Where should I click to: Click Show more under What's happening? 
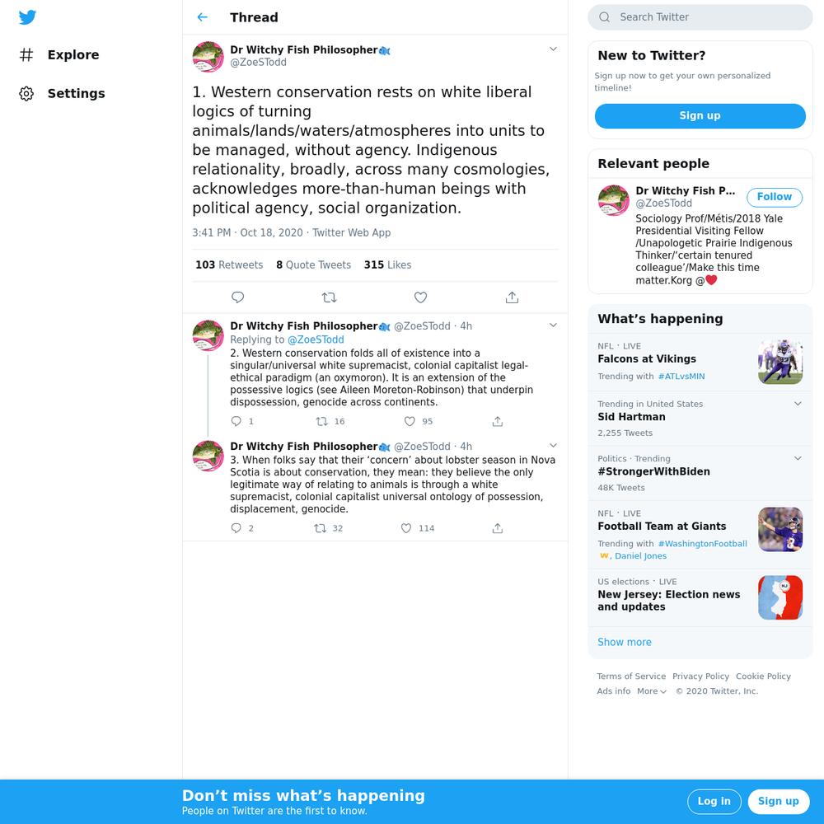pyautogui.click(x=625, y=642)
